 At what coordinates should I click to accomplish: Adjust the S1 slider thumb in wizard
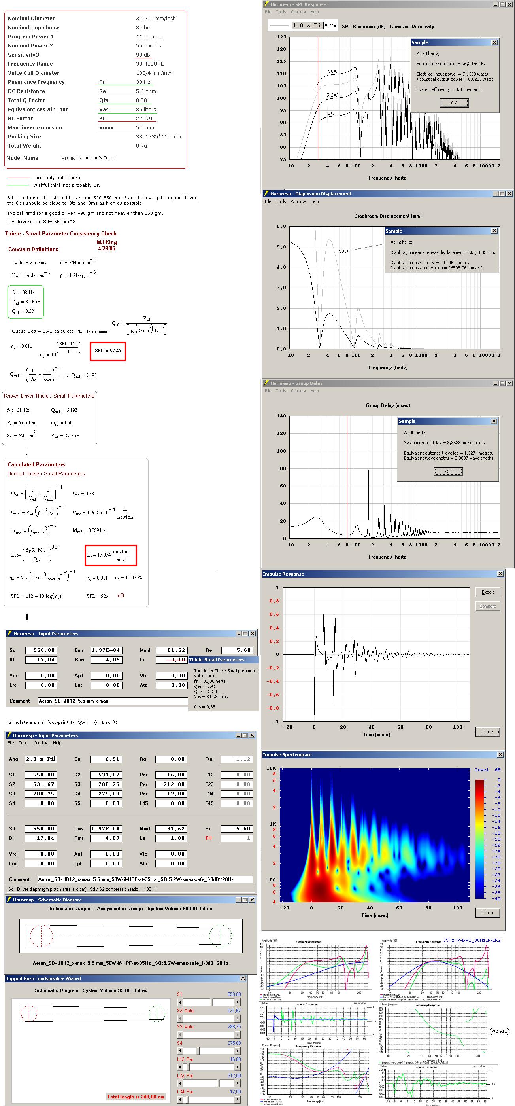(211, 1002)
